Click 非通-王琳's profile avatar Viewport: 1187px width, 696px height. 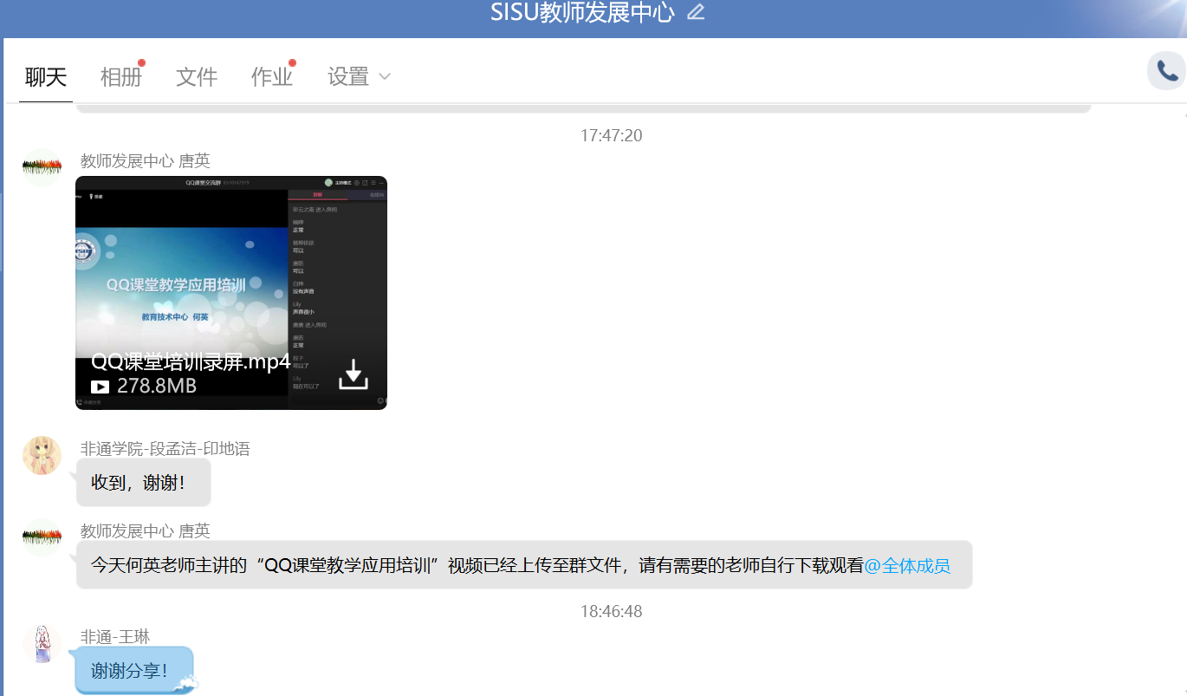42,644
